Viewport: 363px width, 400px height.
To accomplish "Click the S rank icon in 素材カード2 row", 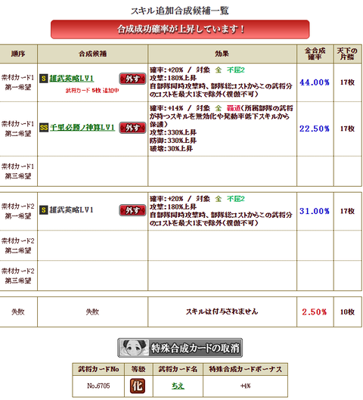I will click(x=44, y=210).
